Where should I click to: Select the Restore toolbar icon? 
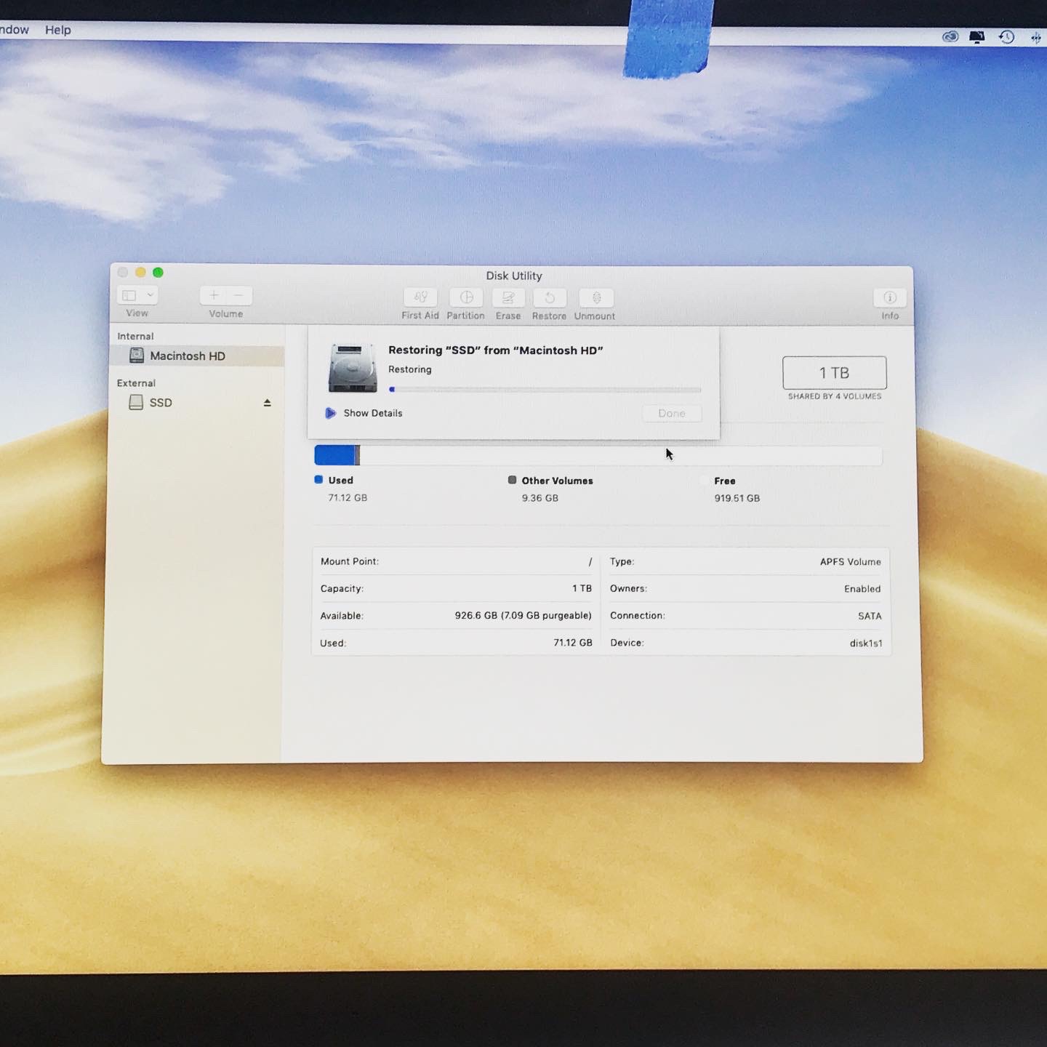pos(550,297)
